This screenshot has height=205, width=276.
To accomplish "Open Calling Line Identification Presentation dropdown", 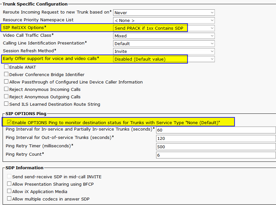I will (x=164, y=44).
